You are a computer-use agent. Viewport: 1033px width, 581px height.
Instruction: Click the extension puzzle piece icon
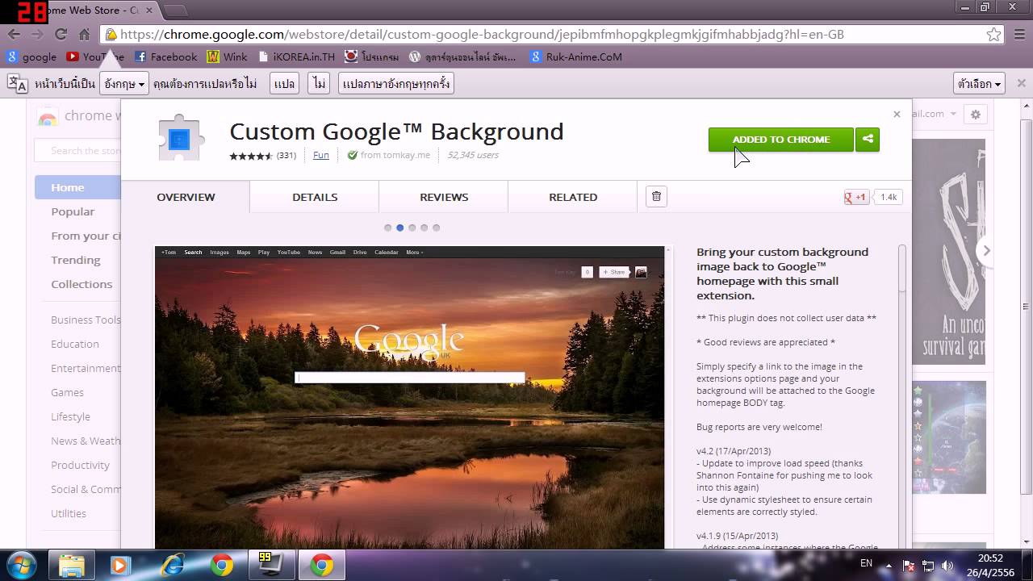click(181, 140)
